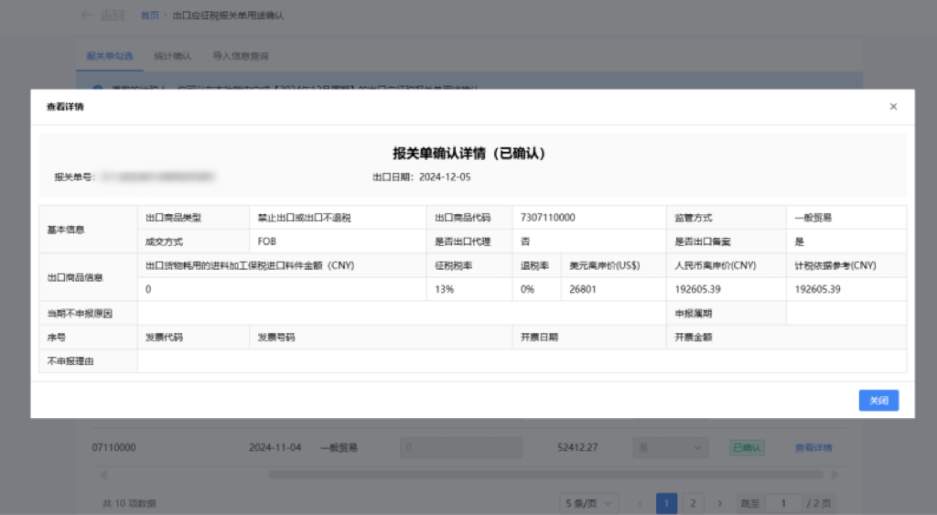Open 查看详情 link in the 07110000 row
The width and height of the screenshot is (937, 515).
pyautogui.click(x=813, y=448)
